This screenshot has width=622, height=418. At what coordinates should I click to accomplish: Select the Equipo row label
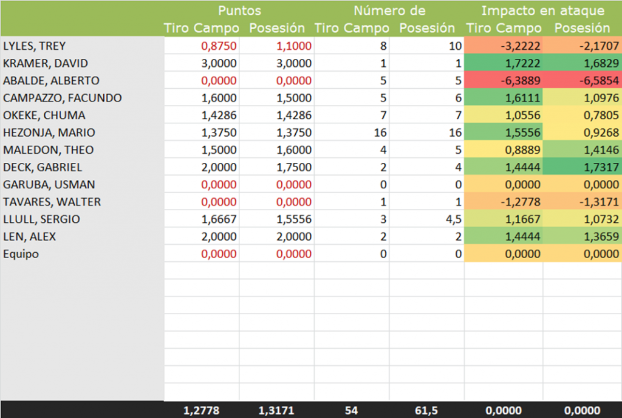point(21,254)
